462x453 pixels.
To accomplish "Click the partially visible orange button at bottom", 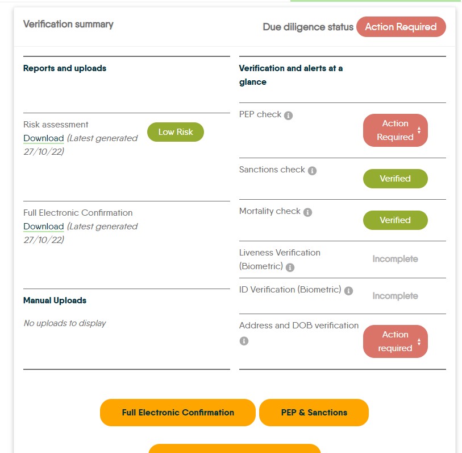I will point(235,448).
